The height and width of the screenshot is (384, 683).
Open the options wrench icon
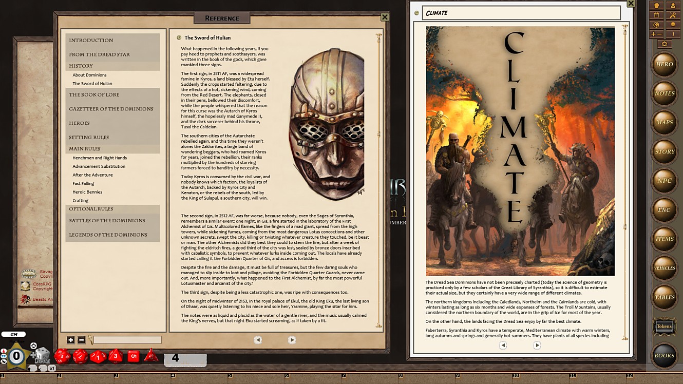pos(673,15)
